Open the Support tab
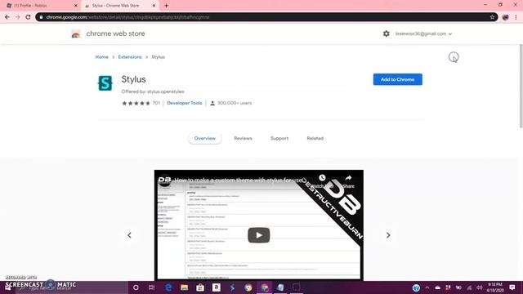 279,138
